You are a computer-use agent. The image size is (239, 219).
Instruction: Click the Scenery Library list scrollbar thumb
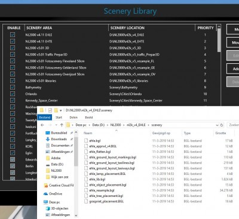pyautogui.click(x=219, y=40)
